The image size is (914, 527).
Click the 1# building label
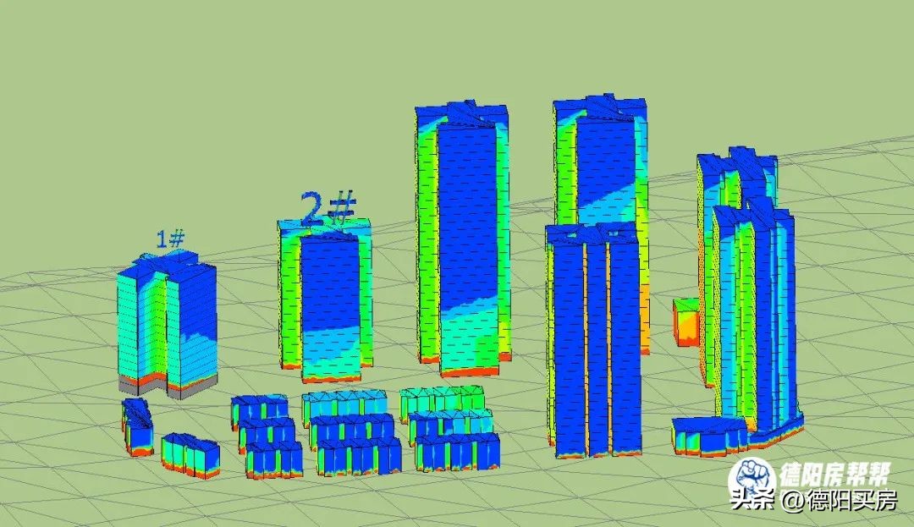pos(170,239)
